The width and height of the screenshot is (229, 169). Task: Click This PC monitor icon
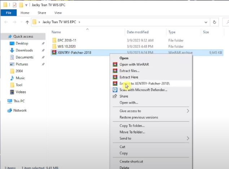pyautogui.click(x=10, y=101)
